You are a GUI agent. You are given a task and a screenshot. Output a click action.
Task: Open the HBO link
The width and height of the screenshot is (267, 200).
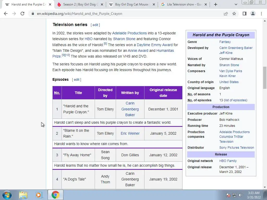89,39
